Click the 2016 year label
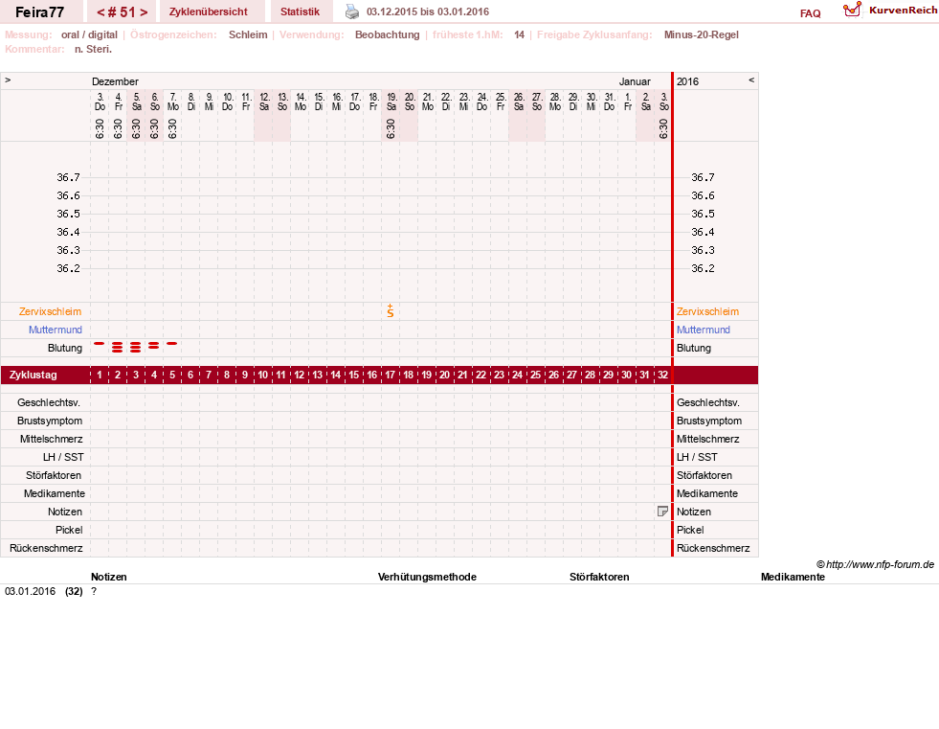The image size is (939, 729). [x=687, y=81]
